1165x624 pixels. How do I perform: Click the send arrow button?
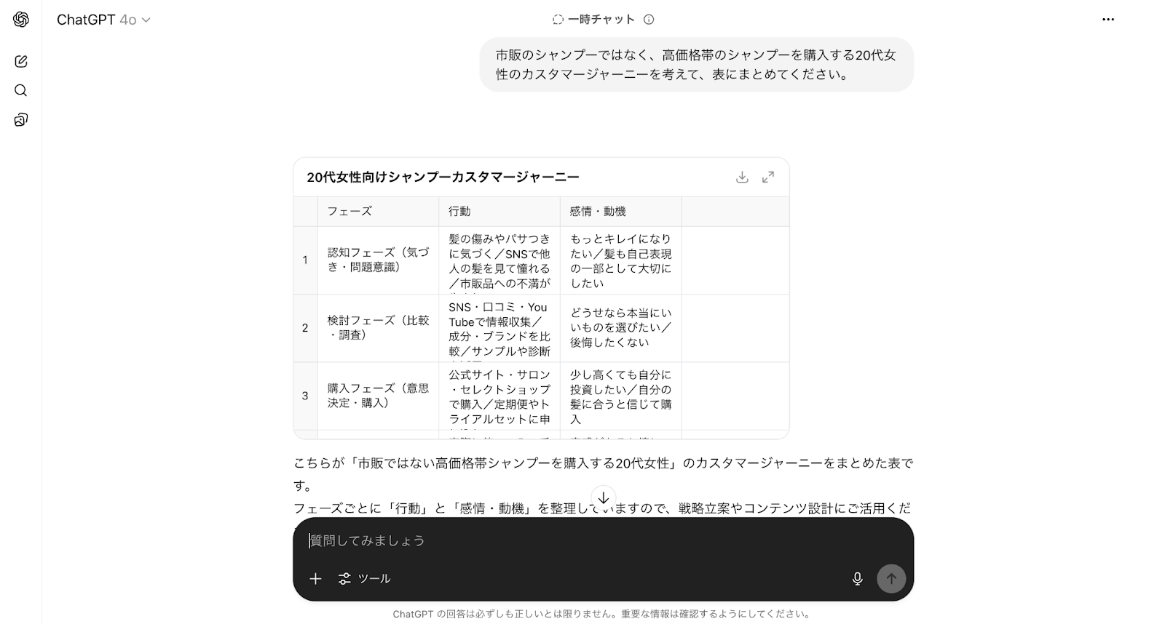pos(891,579)
